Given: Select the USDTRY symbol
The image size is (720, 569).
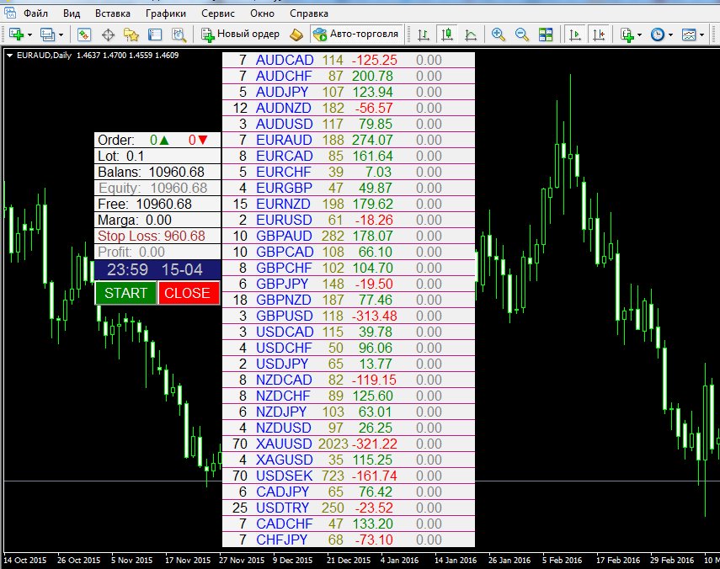Looking at the screenshot, I should pyautogui.click(x=283, y=508).
